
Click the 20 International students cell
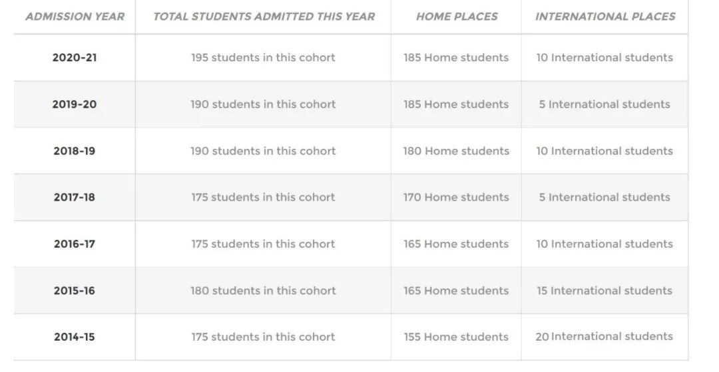click(604, 336)
